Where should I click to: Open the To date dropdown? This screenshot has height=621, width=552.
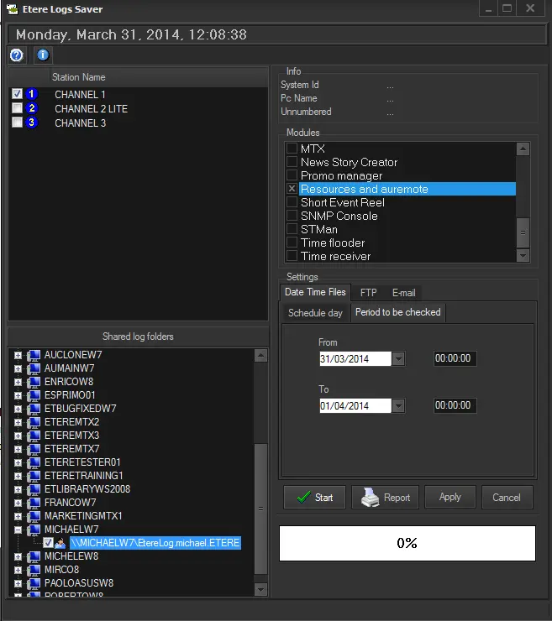398,406
